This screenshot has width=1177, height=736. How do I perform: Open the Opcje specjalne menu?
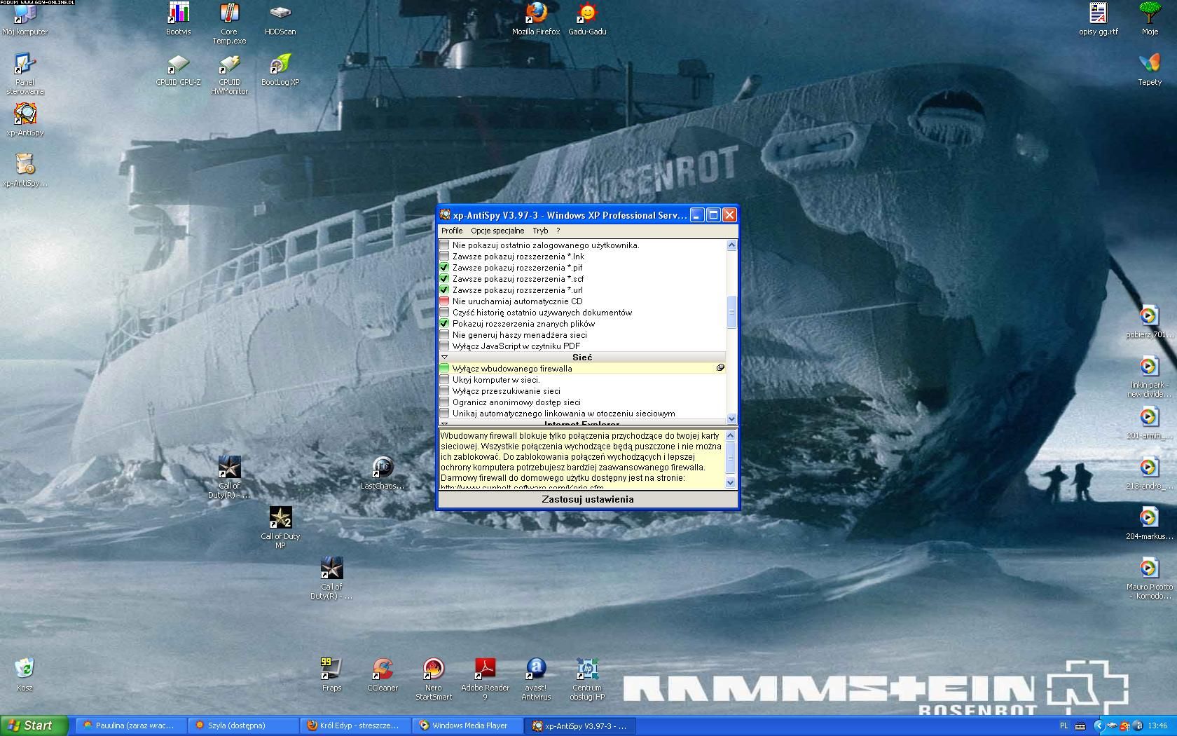click(497, 231)
